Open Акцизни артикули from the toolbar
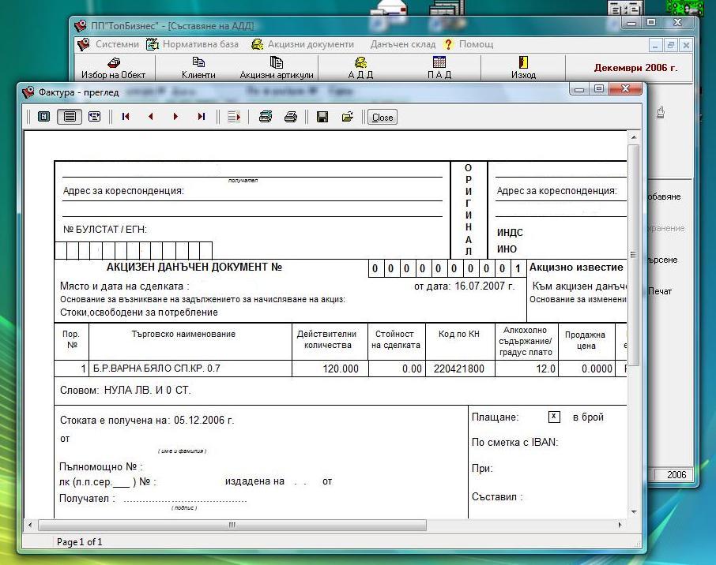 [x=277, y=68]
